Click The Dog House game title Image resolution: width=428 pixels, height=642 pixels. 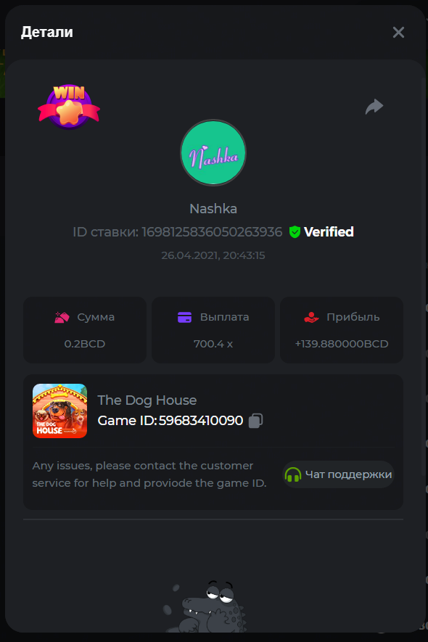[x=147, y=400]
